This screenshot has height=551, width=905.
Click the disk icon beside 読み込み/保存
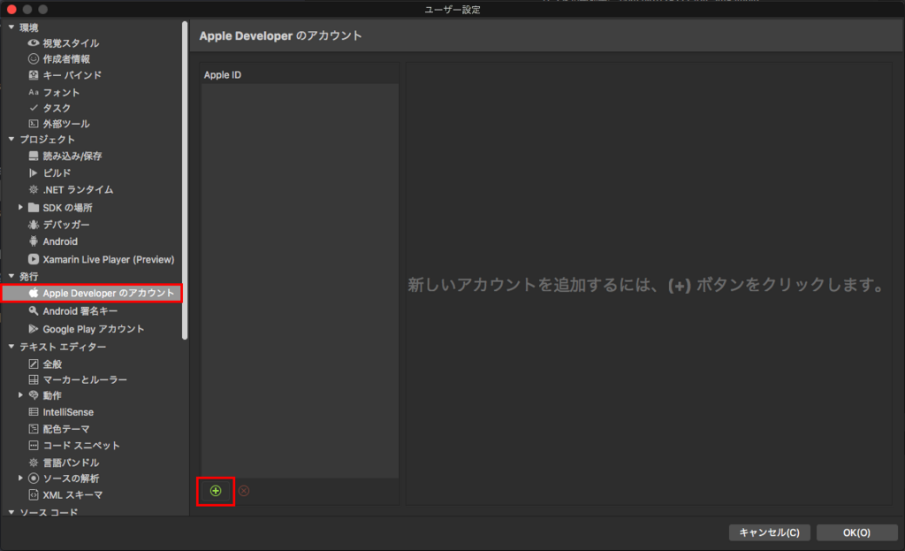click(34, 156)
